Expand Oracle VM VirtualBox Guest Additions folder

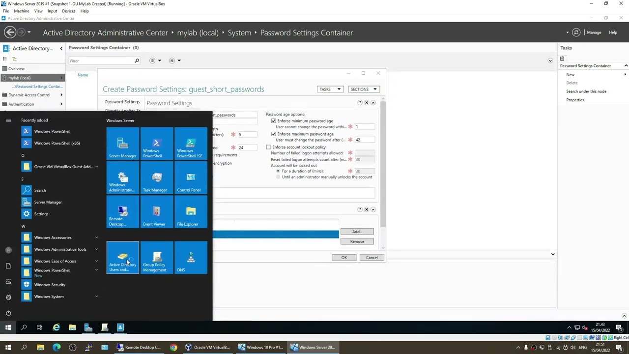[96, 167]
